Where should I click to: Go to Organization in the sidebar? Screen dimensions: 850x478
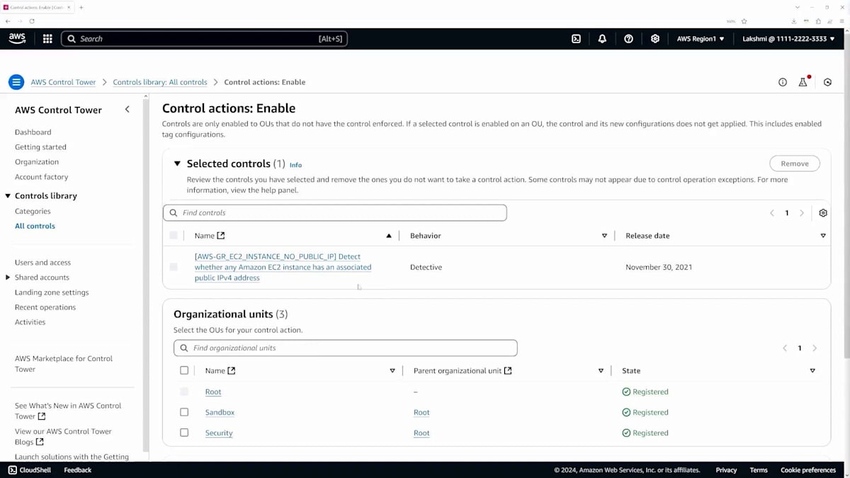pyautogui.click(x=37, y=162)
